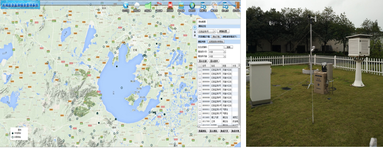Expand the first 全部 filter dropdown
This screenshot has height=148, width=383.
pyautogui.click(x=217, y=52)
